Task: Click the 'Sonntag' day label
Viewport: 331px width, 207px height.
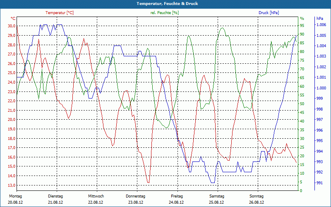Action: point(257,196)
